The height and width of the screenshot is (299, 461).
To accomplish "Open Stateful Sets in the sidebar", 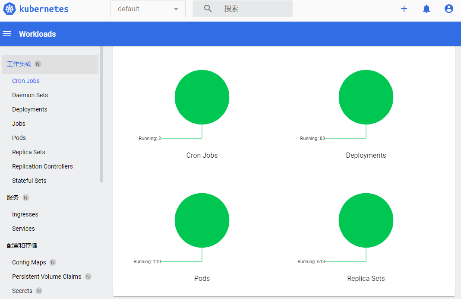I will click(x=29, y=181).
